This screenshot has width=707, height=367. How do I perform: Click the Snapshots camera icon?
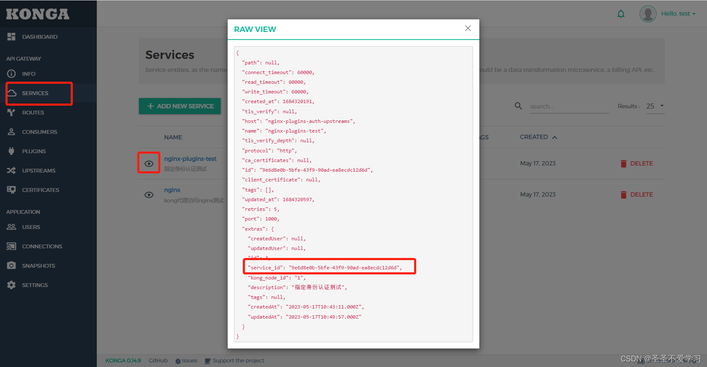(x=11, y=266)
